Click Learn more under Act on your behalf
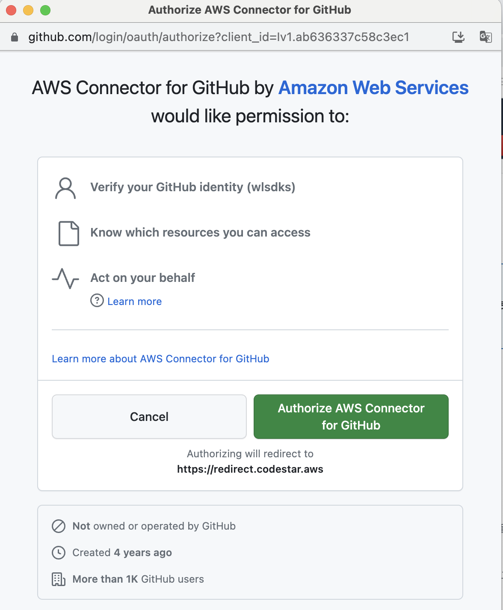The height and width of the screenshot is (610, 503). pos(134,301)
